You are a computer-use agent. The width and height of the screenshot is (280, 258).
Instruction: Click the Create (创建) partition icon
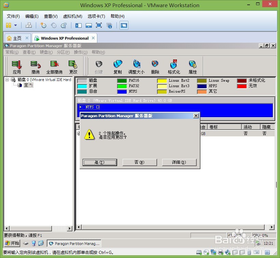coord(99,67)
